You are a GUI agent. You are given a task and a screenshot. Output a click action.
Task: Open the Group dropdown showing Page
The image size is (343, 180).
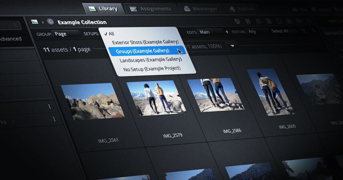(66, 34)
